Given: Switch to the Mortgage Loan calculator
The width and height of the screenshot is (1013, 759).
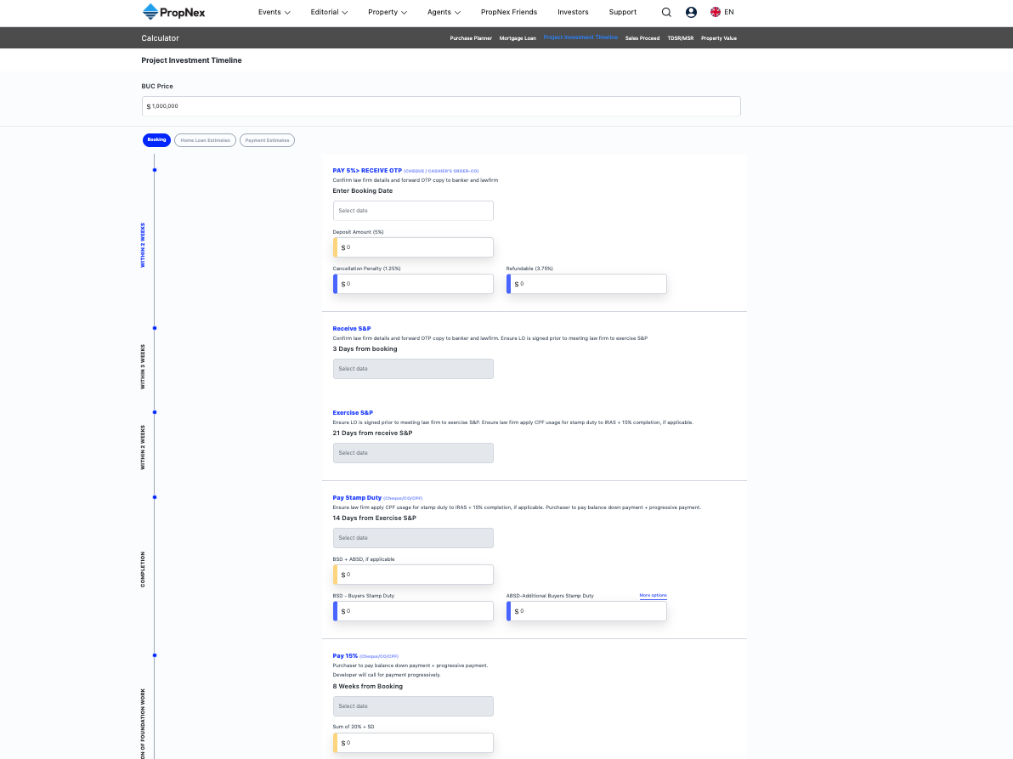Looking at the screenshot, I should [518, 38].
